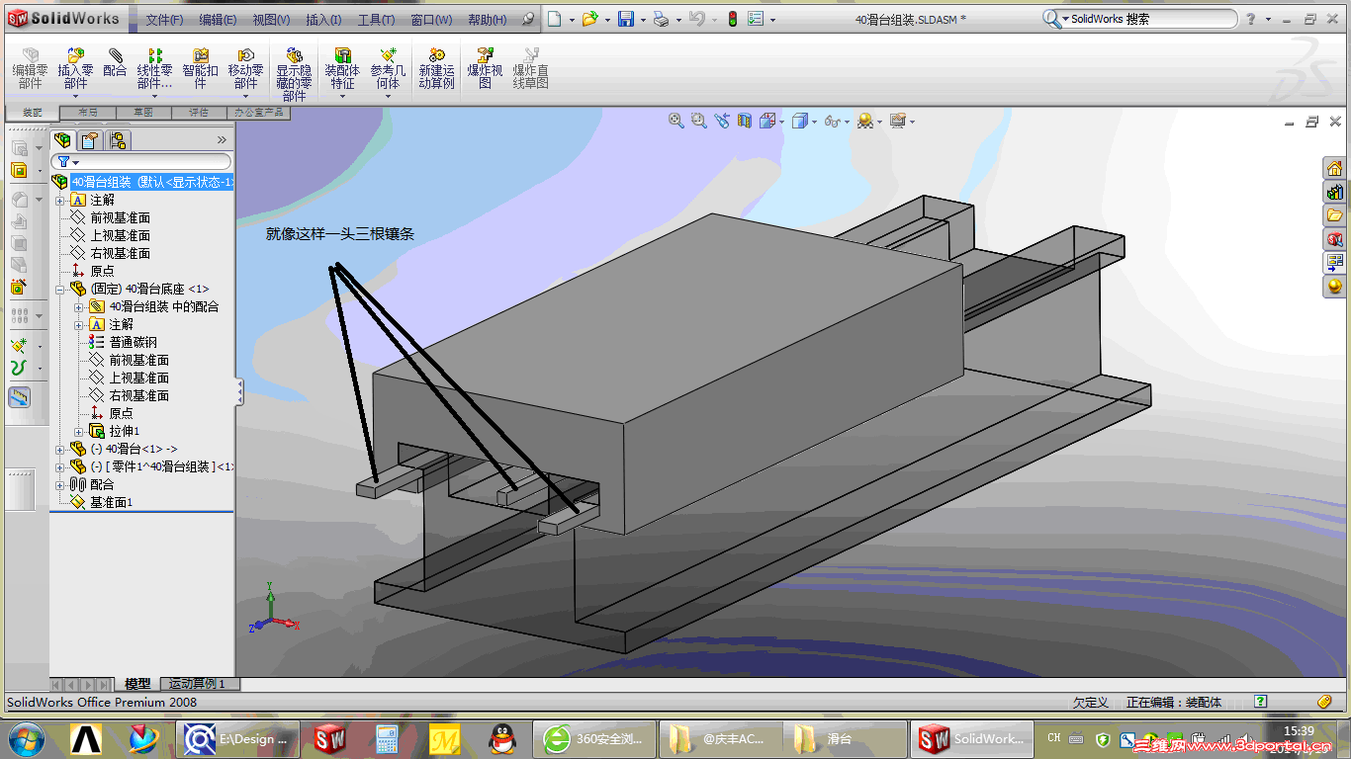Click the Print icon
Image resolution: width=1351 pixels, height=759 pixels.
pyautogui.click(x=662, y=19)
